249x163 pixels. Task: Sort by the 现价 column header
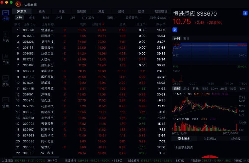pos(83,24)
